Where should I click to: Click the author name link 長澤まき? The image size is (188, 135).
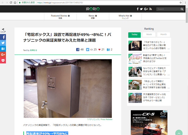tap(34, 50)
